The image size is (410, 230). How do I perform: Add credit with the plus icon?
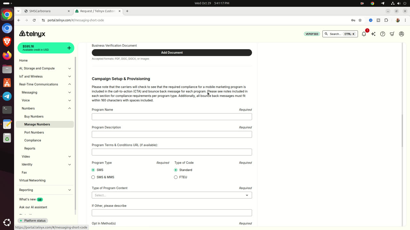(69, 48)
